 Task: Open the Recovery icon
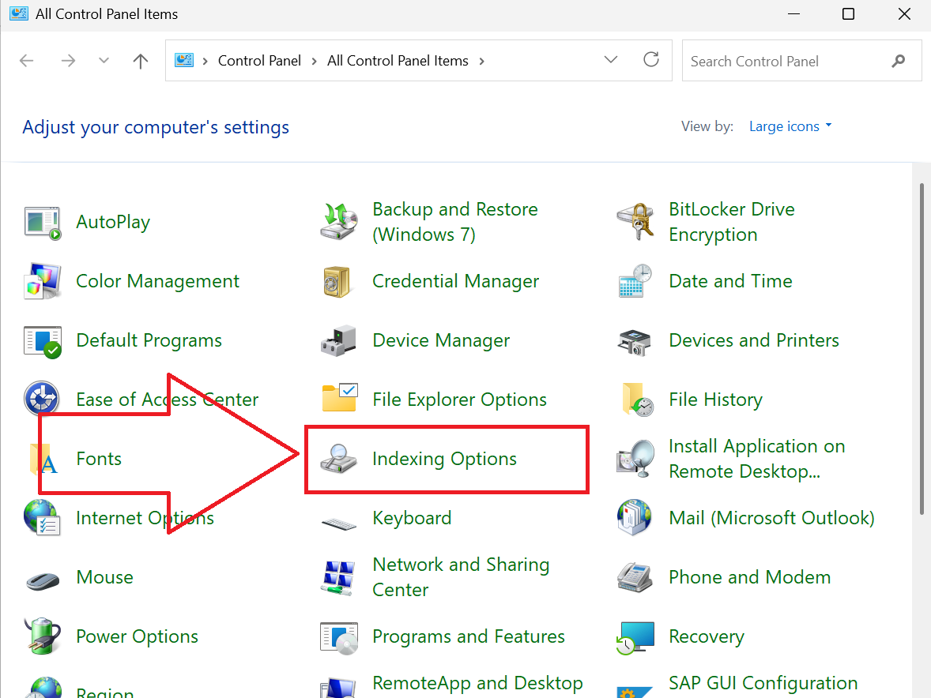pyautogui.click(x=635, y=638)
